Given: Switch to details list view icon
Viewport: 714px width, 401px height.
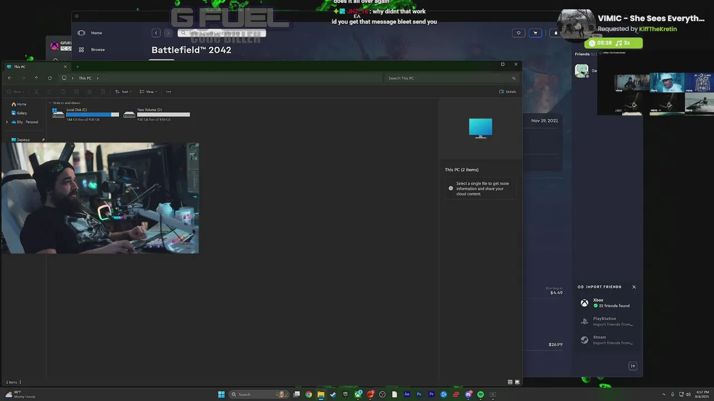Looking at the screenshot, I should (x=510, y=382).
